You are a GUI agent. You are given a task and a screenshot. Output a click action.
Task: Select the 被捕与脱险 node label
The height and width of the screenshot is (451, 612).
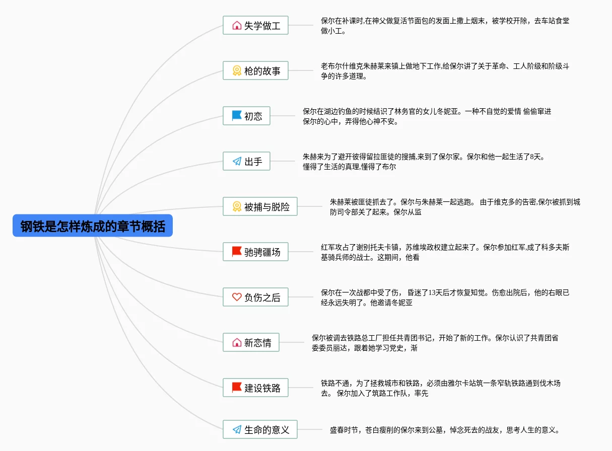(x=267, y=207)
